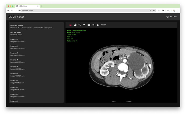Click the RESET button in viewer toolbar
Viewport: 186px width, 115px height.
(x=104, y=25)
